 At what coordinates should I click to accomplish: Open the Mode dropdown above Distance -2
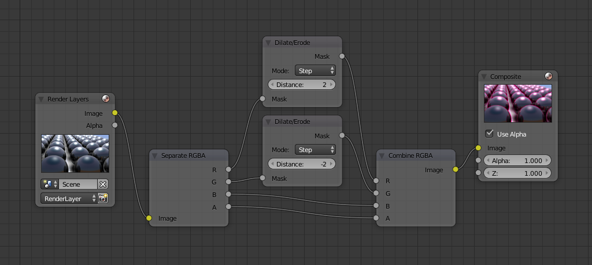(315, 149)
